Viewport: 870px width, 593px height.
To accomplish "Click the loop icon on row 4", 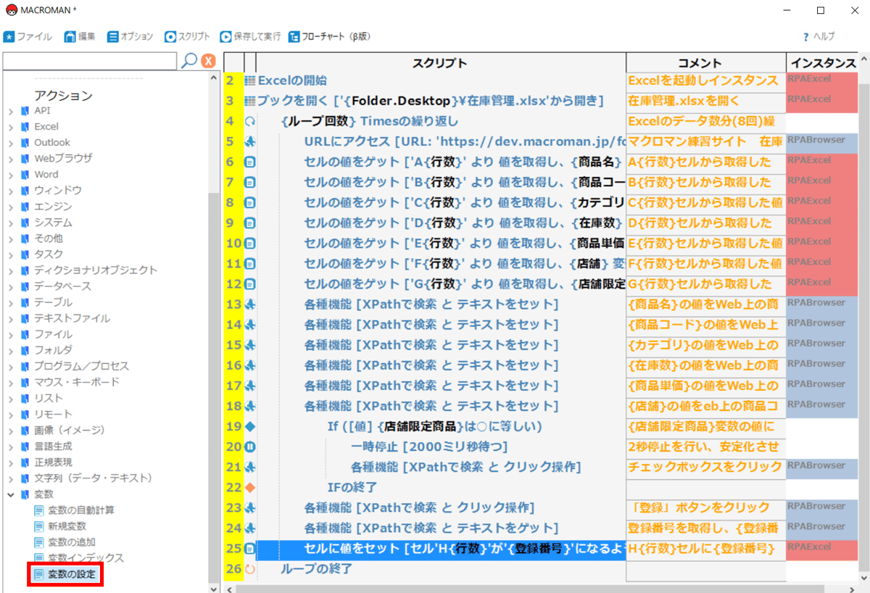I will coord(250,121).
